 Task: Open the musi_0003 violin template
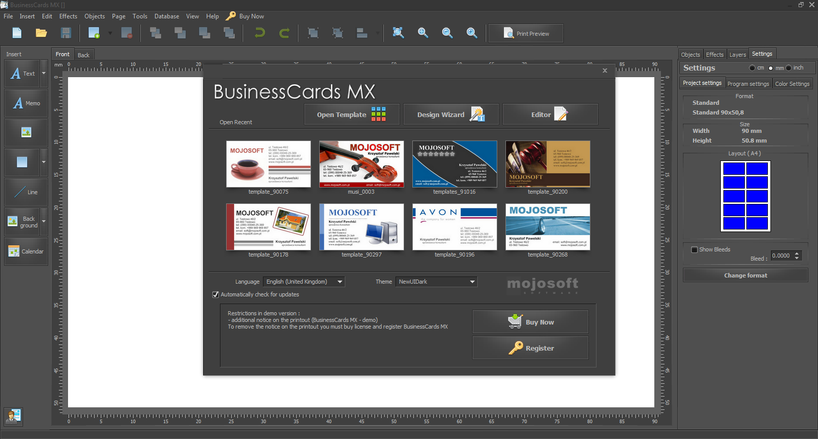tap(362, 164)
